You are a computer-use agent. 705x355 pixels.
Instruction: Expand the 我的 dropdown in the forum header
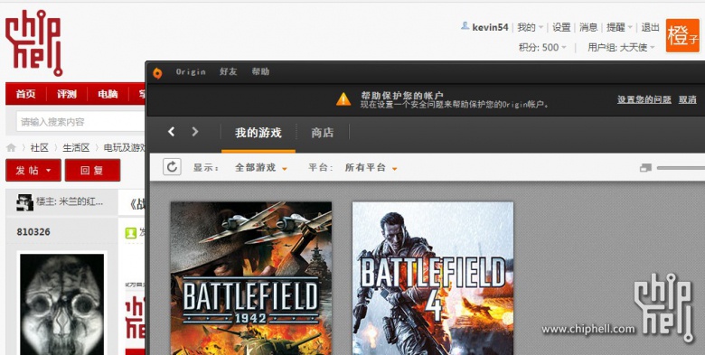530,27
